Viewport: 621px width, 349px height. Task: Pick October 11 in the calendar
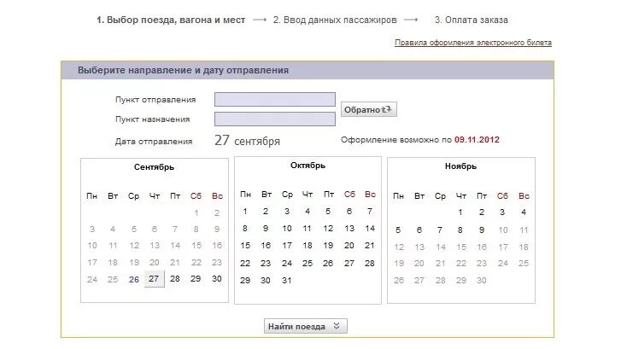coord(308,229)
